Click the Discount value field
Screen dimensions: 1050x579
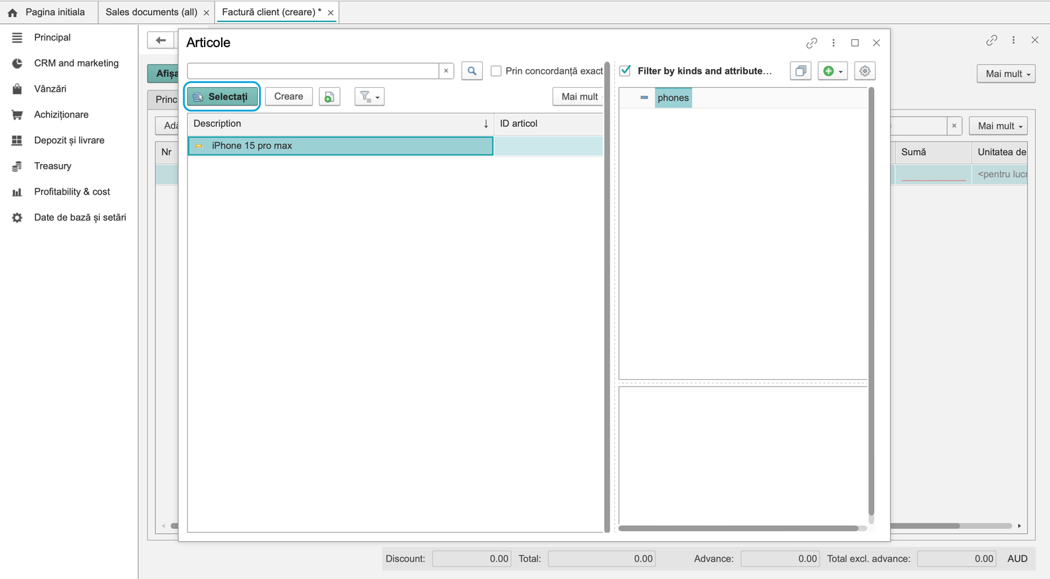click(472, 559)
